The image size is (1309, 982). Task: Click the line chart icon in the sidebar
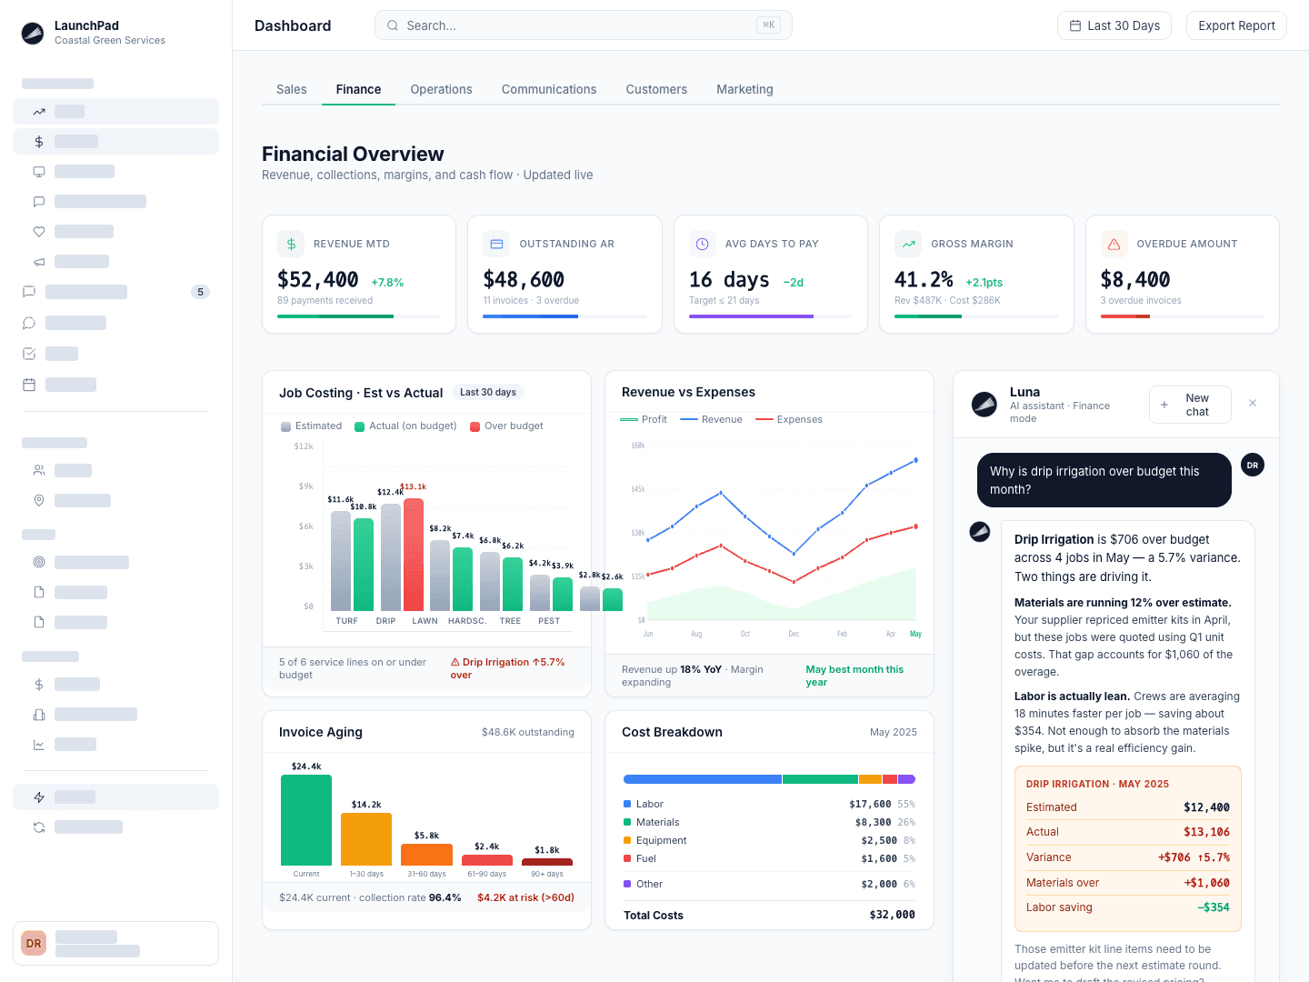(39, 745)
